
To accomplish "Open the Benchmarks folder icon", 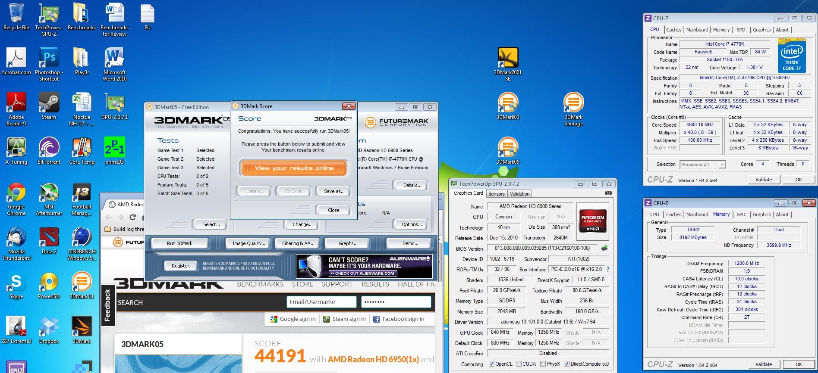I will coord(82,17).
